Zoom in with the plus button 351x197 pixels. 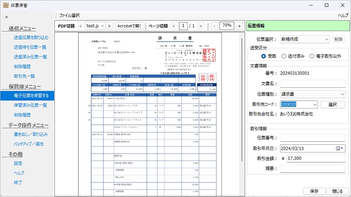tap(239, 26)
